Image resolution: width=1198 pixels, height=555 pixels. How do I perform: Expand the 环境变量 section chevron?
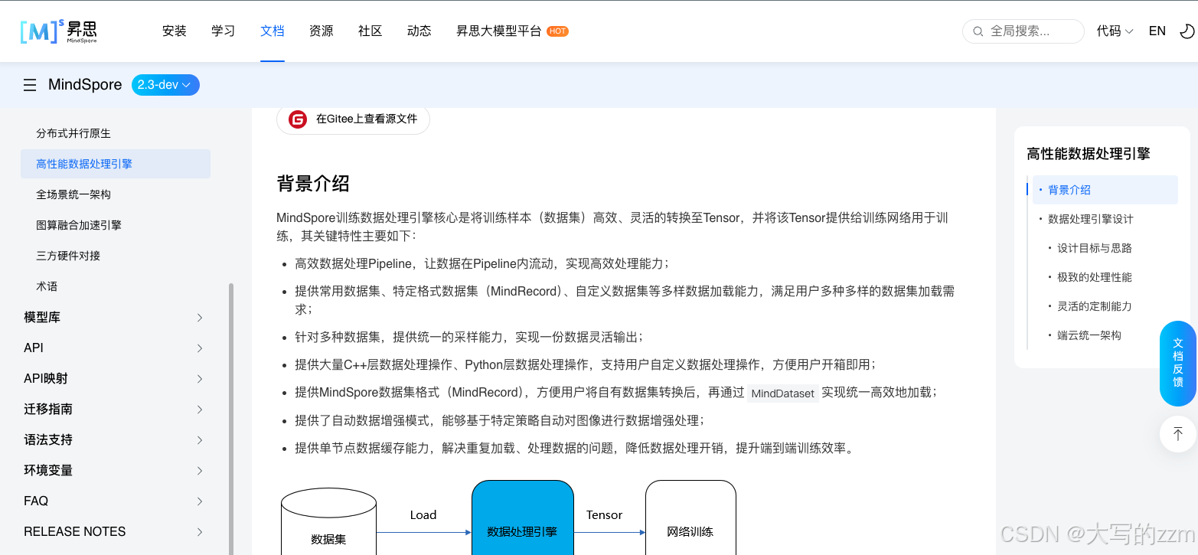pyautogui.click(x=200, y=471)
